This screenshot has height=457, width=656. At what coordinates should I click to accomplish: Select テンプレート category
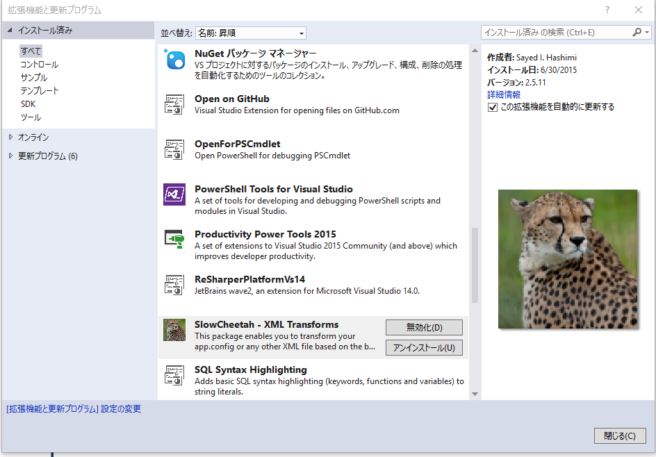[40, 91]
